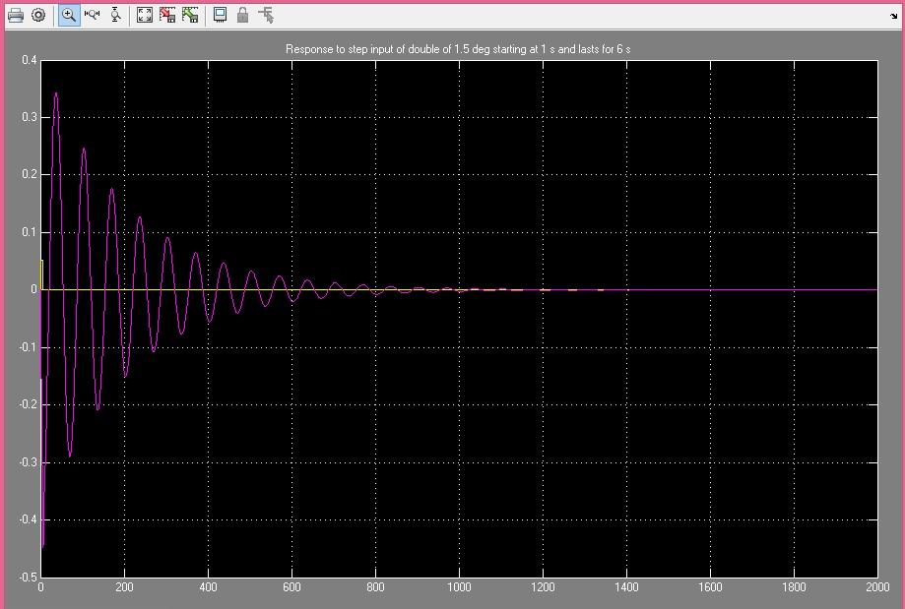The height and width of the screenshot is (609, 905).
Task: Open the Signal selection cursor icon
Action: [x=266, y=15]
